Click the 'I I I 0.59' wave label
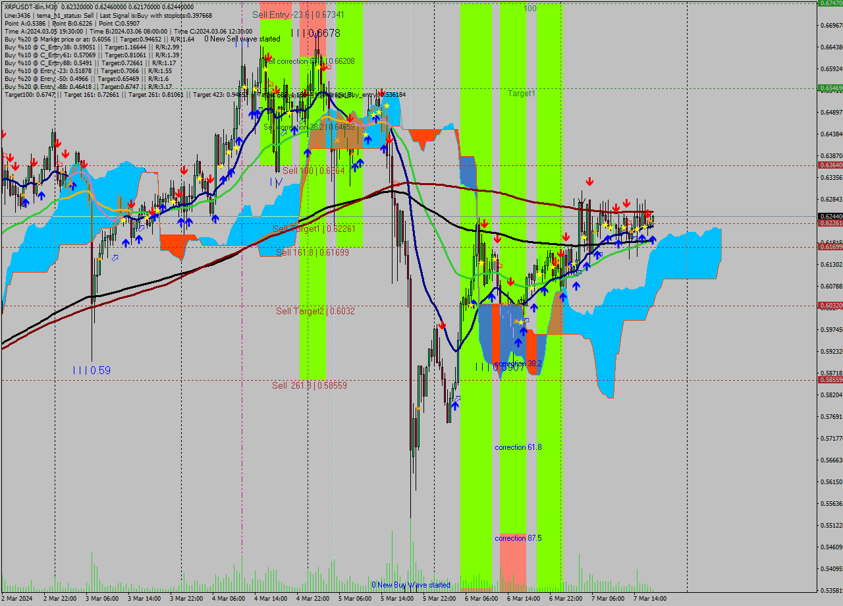 click(x=92, y=370)
